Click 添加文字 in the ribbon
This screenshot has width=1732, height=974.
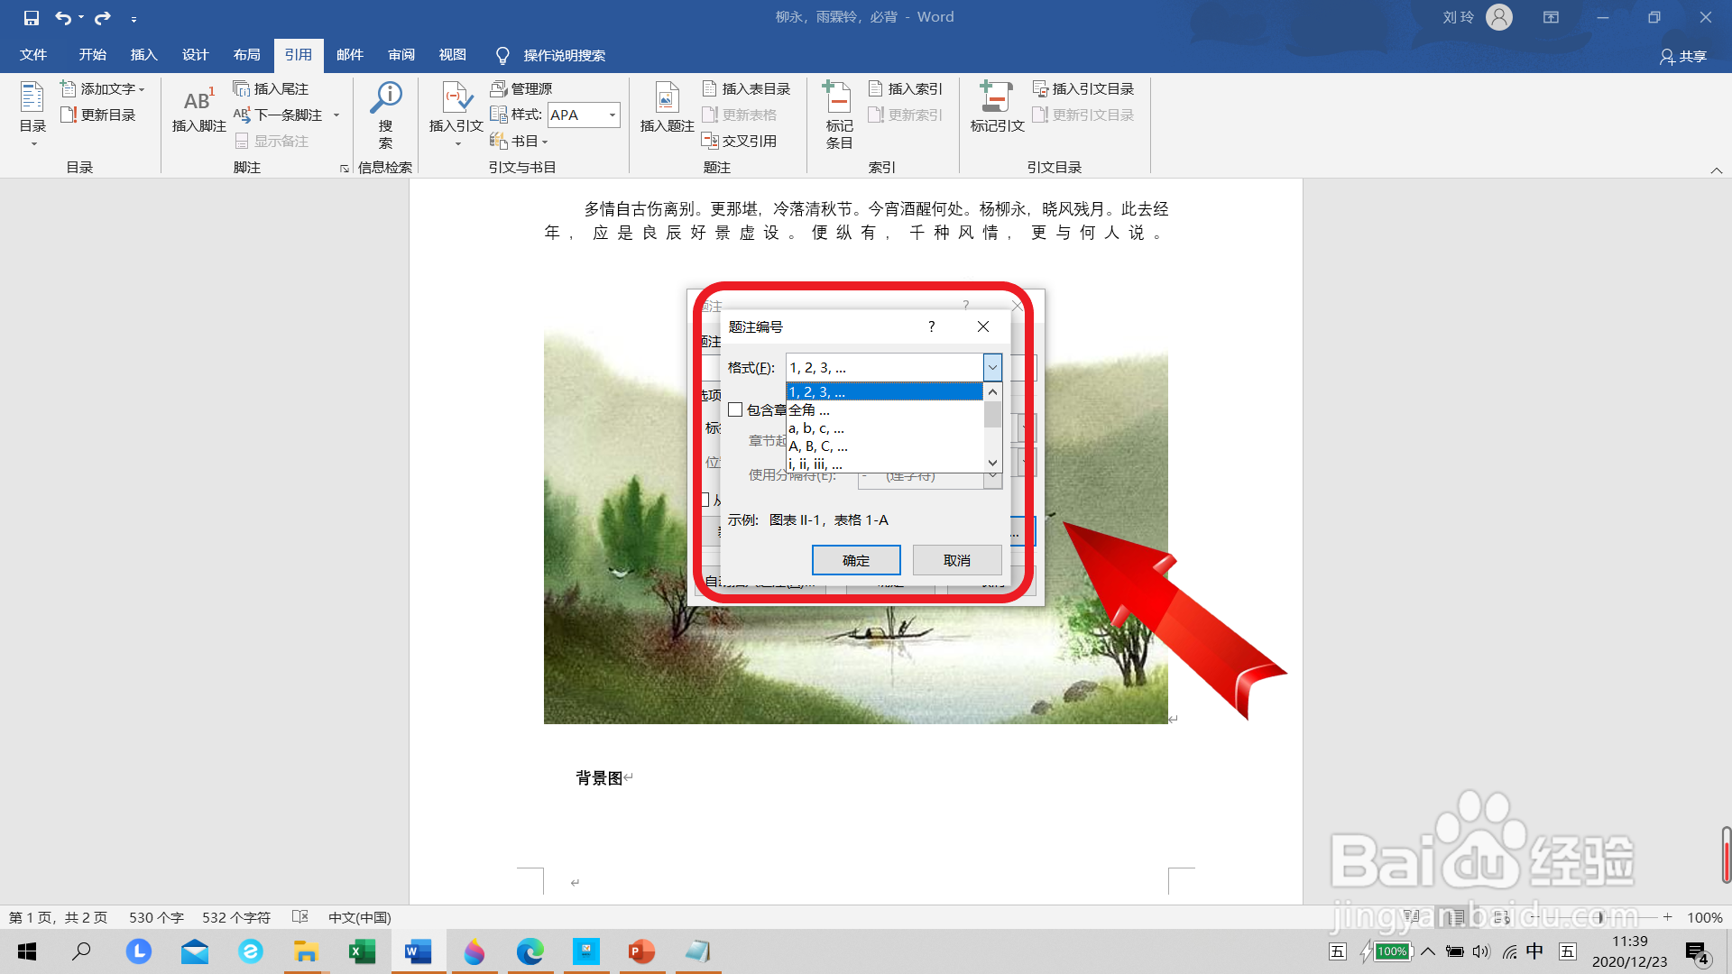point(102,88)
